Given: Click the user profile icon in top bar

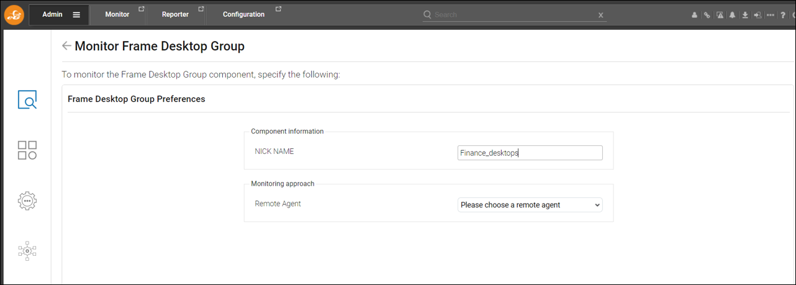Looking at the screenshot, I should 695,15.
